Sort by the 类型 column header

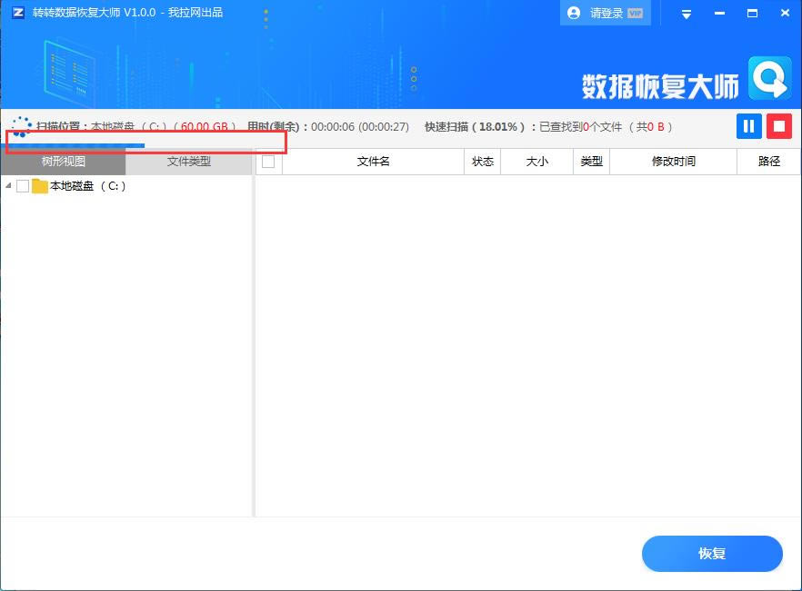(x=591, y=162)
